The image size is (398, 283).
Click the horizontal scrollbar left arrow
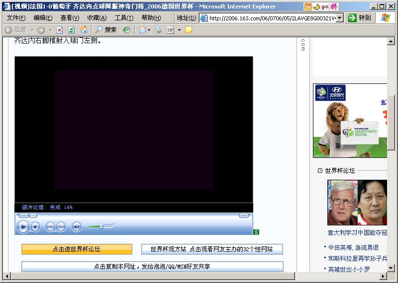coord(7,276)
